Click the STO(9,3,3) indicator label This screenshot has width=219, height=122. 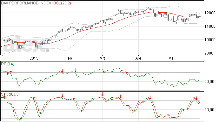10,94
